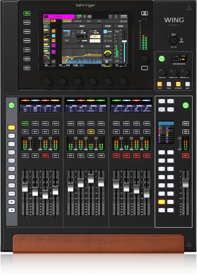Screen dimensions: 197x275
Task: Expand the FILTER section chevron
Action: [x=112, y=26]
